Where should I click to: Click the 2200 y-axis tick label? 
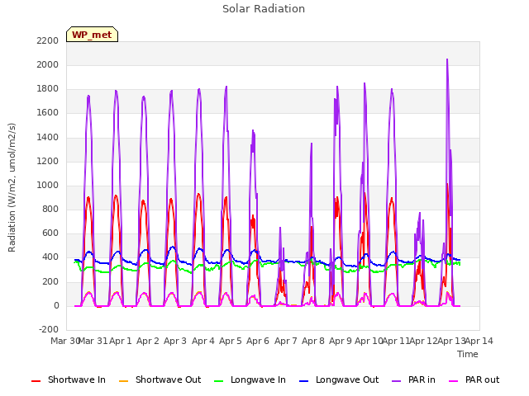point(48,40)
